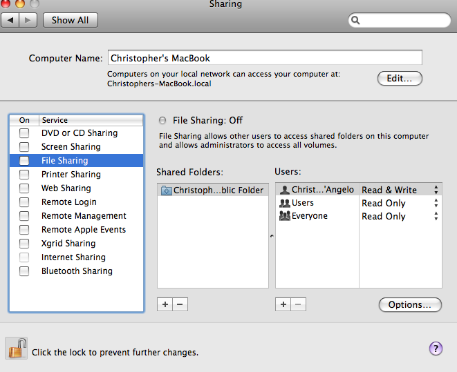Click the single user icon beside Christ...'Angelo
This screenshot has height=372, width=457.
click(x=284, y=190)
